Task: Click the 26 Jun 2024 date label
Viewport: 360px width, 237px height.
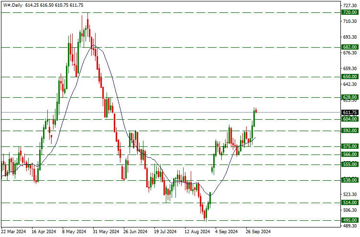Action: (135, 232)
